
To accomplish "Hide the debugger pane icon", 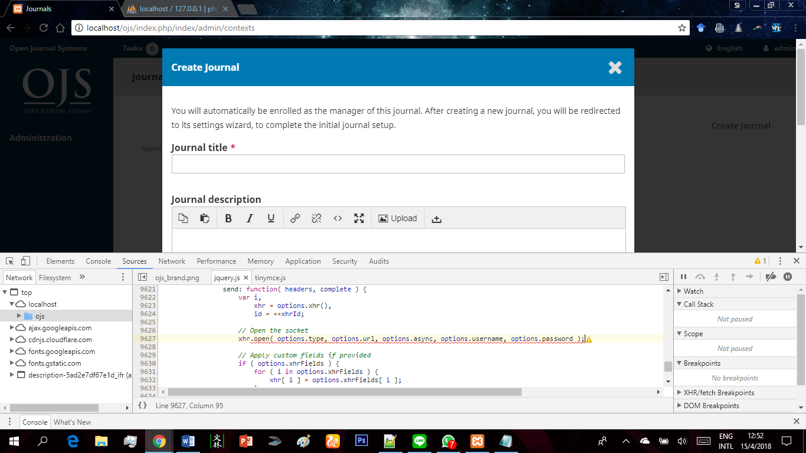I will tap(664, 277).
